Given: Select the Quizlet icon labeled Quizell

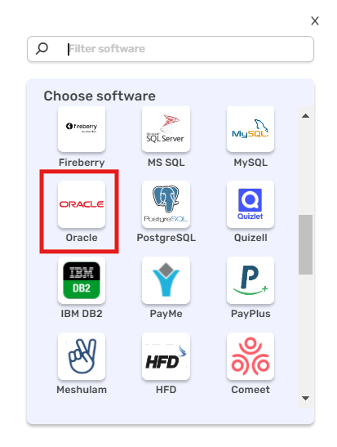Looking at the screenshot, I should coord(251,204).
